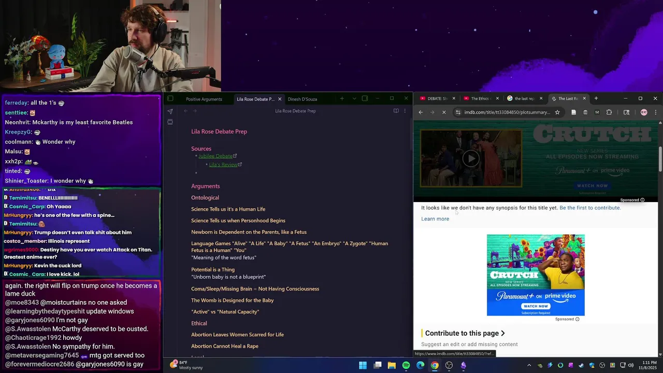This screenshot has height=373, width=663.
Task: Click the Arguments heading
Action: [205, 186]
